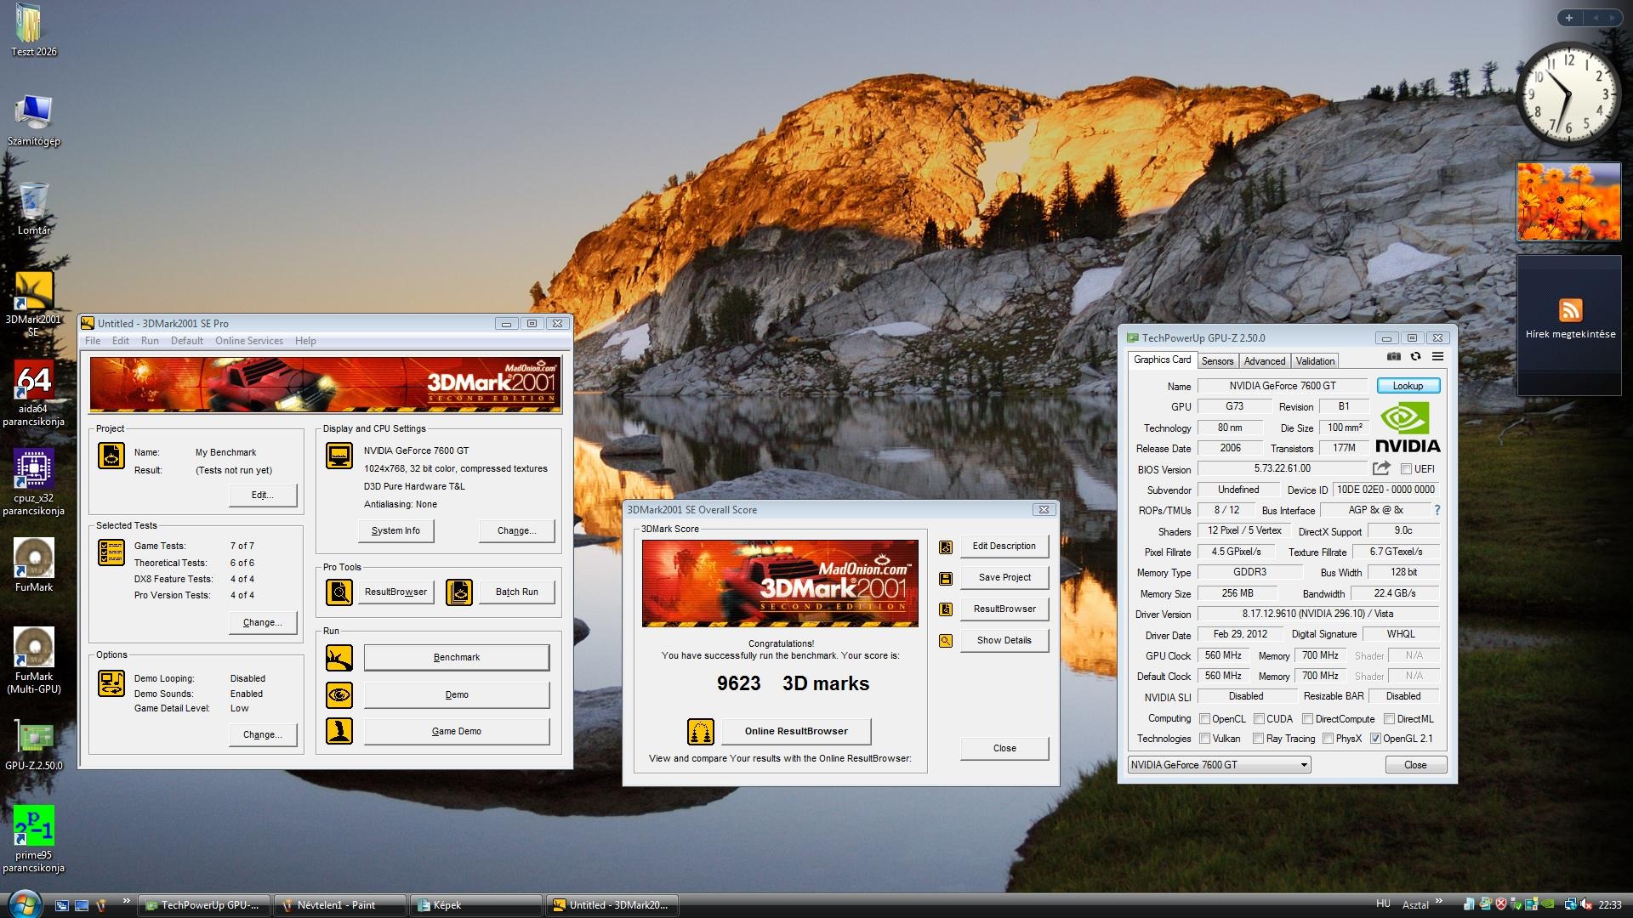Image resolution: width=1633 pixels, height=918 pixels.
Task: Click the Bus Interface question mark
Action: 1437,510
